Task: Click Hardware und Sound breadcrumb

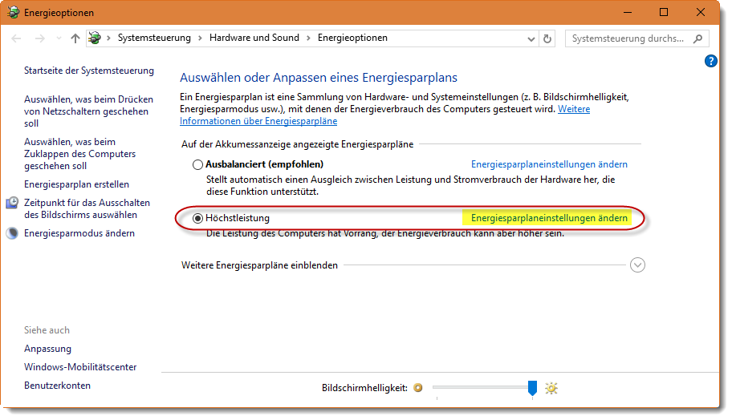Action: coord(254,38)
